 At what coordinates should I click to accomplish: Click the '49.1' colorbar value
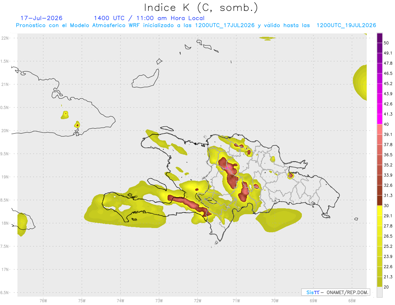coord(388,53)
